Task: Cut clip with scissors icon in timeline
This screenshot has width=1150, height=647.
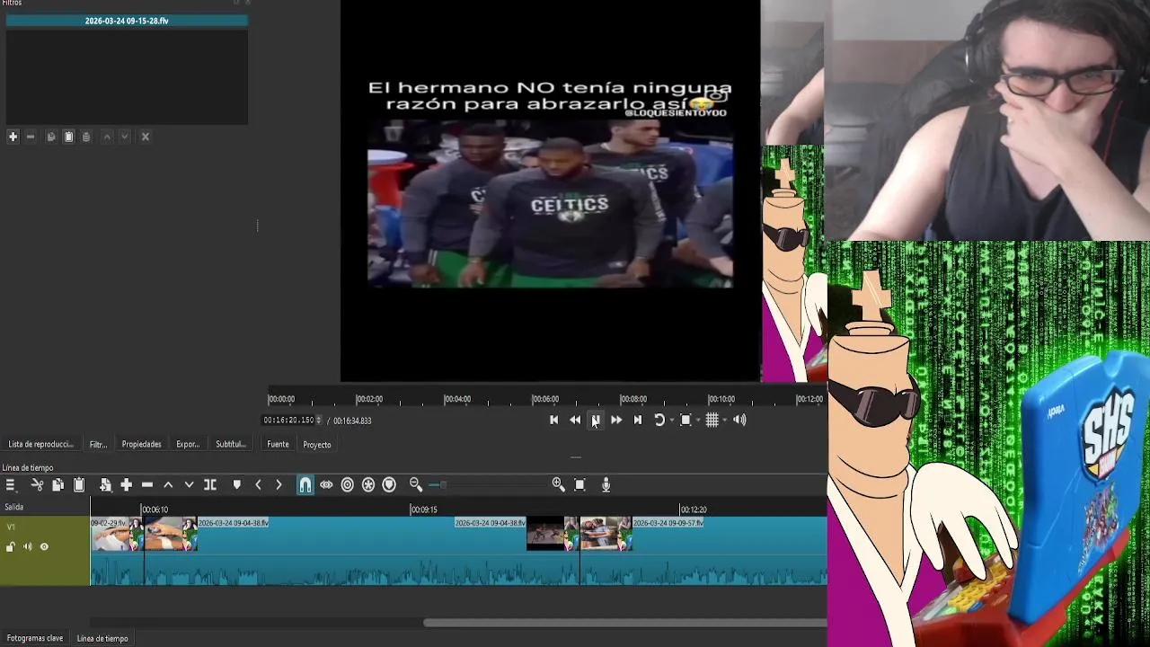Action: [37, 485]
